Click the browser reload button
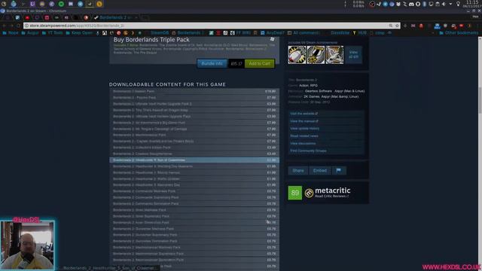The width and height of the screenshot is (482, 271). tap(18, 26)
